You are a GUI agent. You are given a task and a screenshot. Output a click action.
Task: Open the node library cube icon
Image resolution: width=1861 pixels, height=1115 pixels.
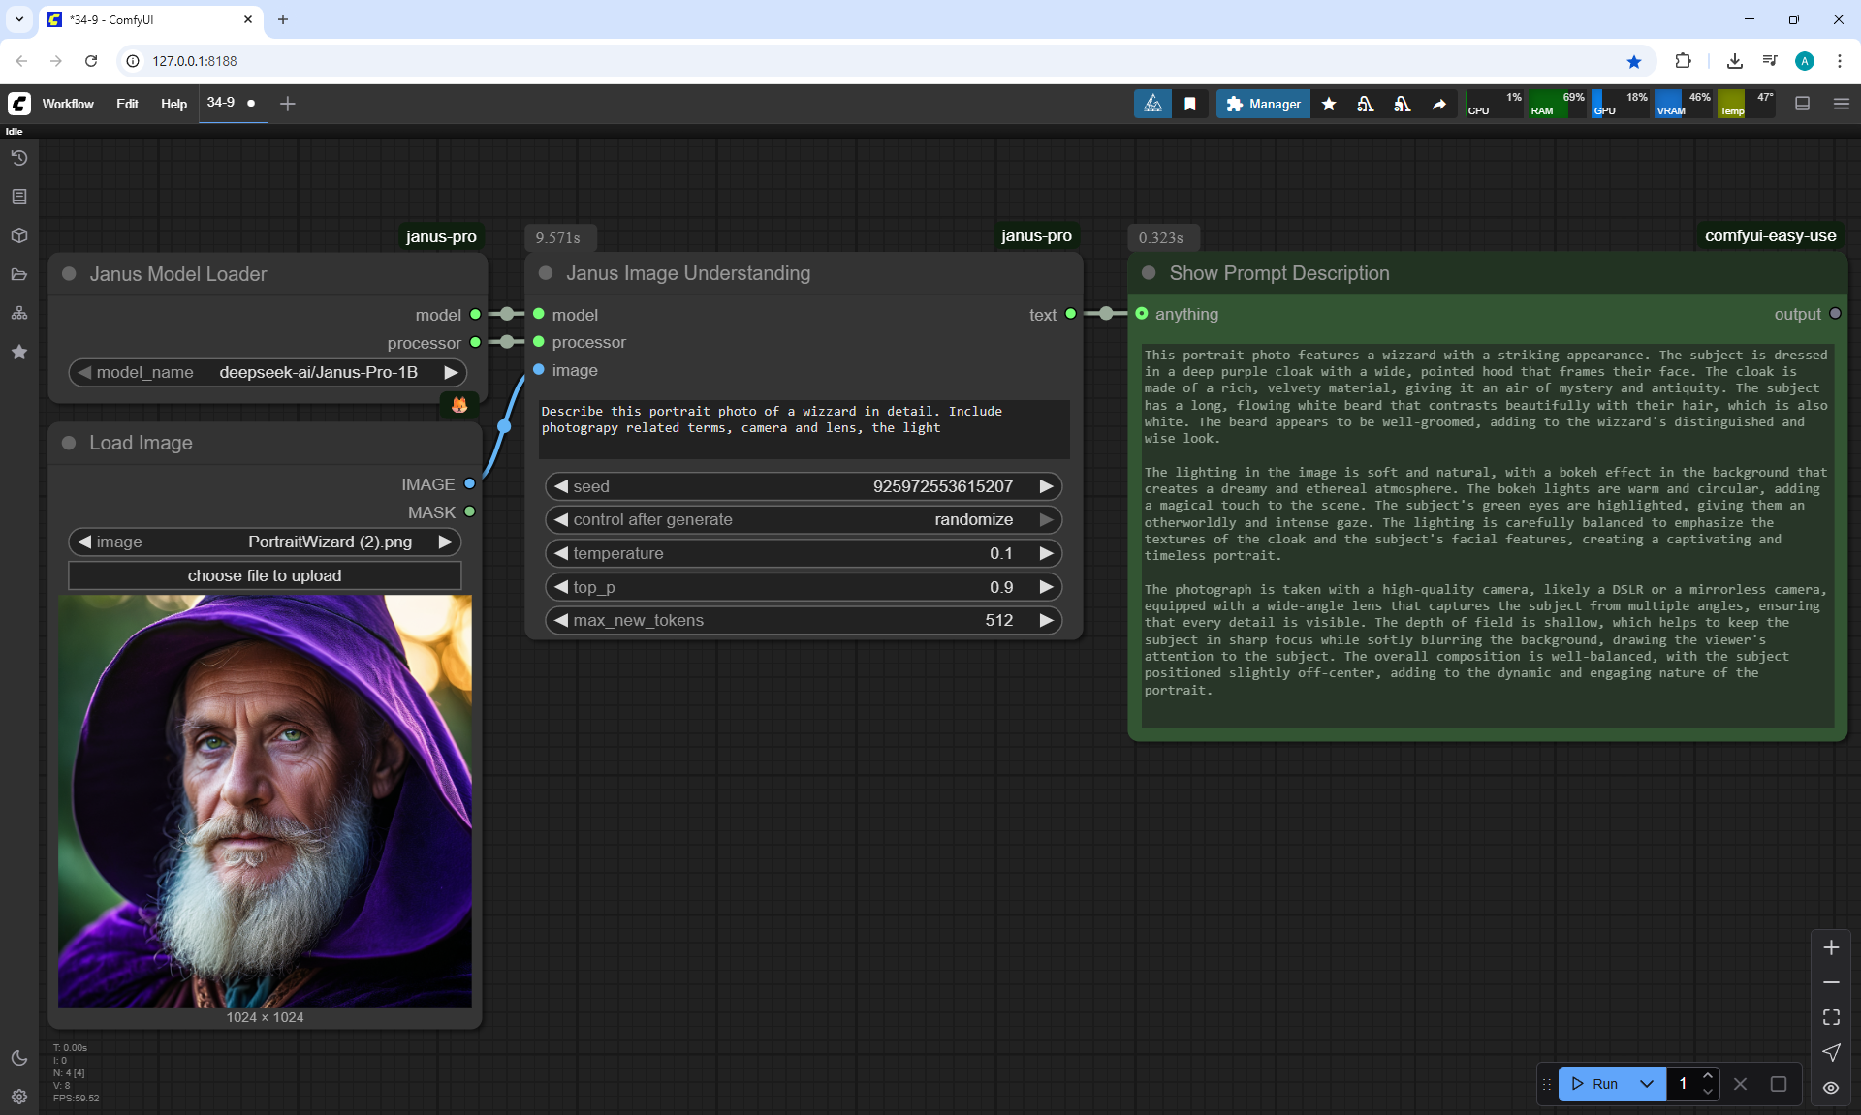coord(19,235)
